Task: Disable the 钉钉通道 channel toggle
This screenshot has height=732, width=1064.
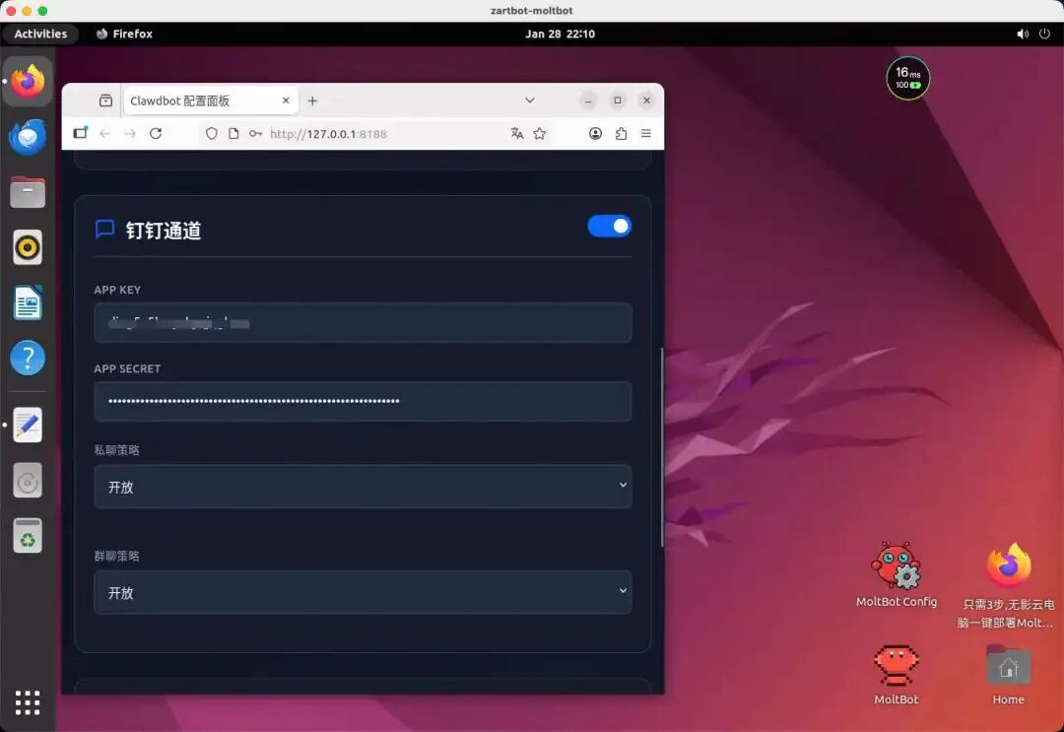Action: [610, 226]
